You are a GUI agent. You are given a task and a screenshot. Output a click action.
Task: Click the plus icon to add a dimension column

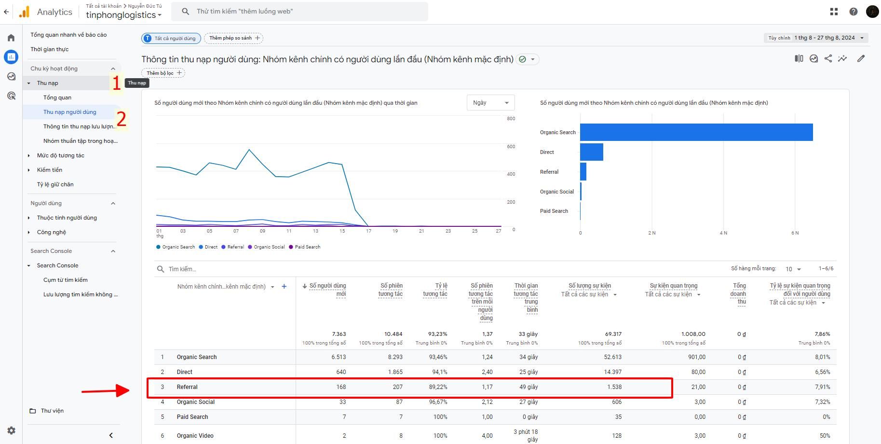coord(284,286)
